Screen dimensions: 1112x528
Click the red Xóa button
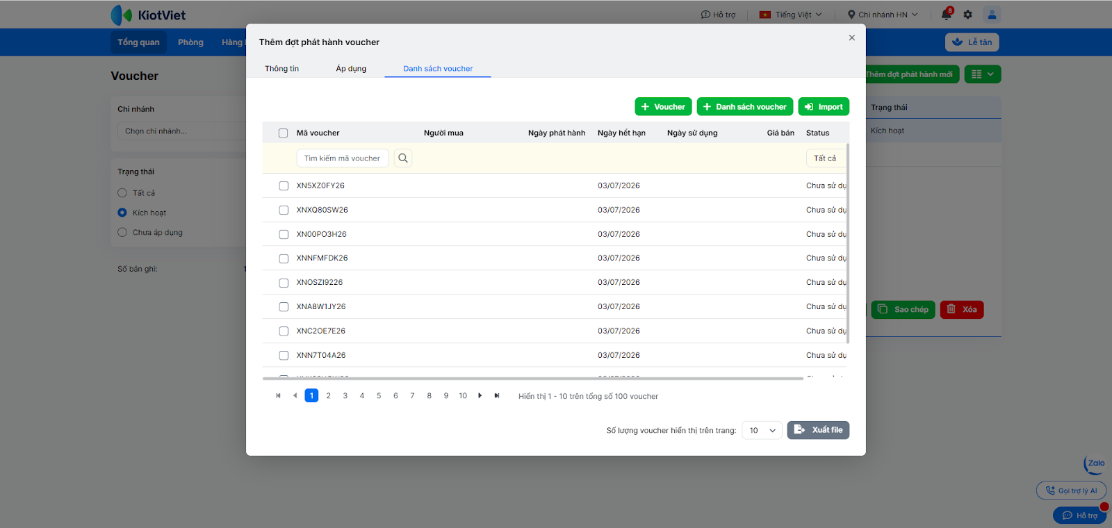coord(962,310)
